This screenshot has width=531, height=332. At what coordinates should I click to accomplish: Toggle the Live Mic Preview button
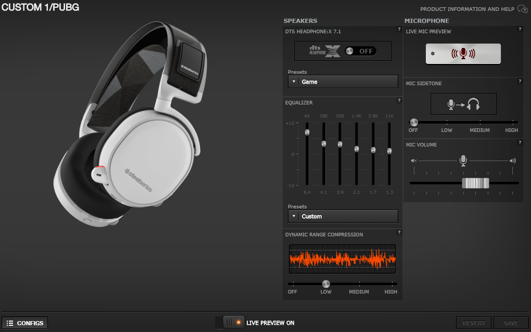click(463, 54)
